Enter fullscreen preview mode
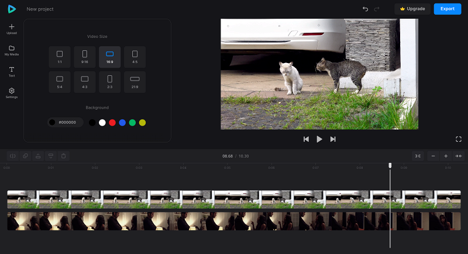 (459, 139)
